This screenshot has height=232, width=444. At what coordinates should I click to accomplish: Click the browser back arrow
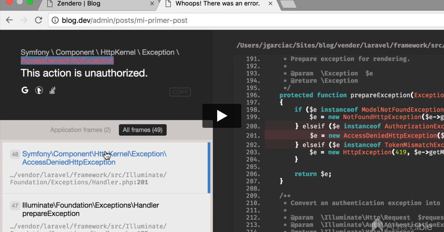9,20
